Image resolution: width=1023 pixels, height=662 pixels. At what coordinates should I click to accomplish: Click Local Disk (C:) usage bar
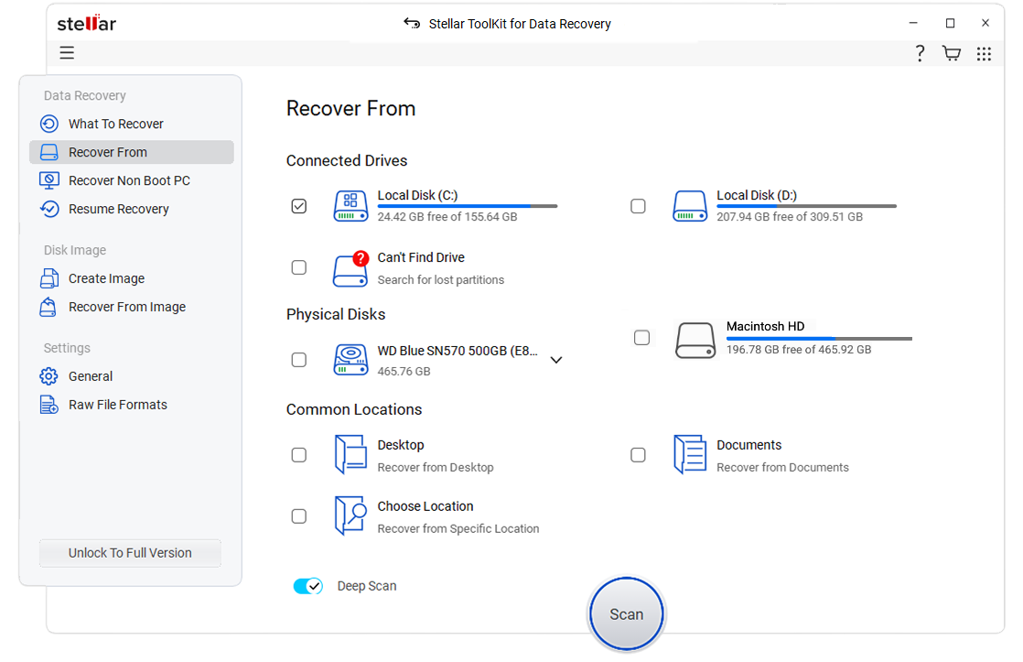click(468, 206)
